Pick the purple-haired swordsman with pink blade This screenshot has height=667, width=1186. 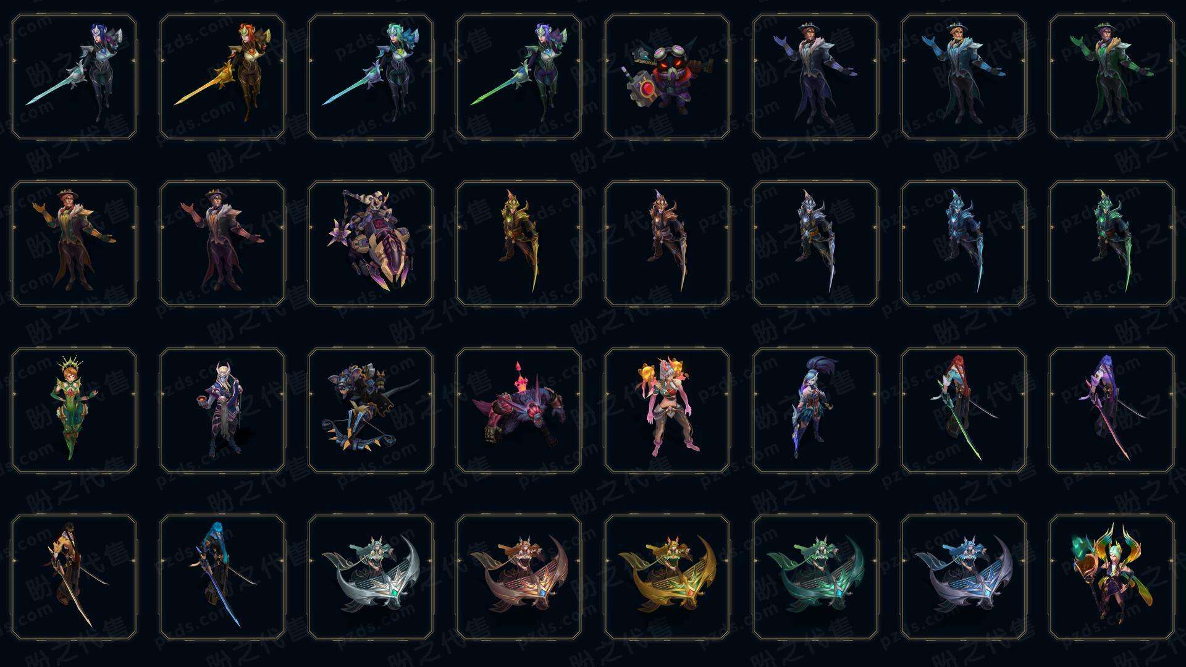pyautogui.click(x=1112, y=410)
